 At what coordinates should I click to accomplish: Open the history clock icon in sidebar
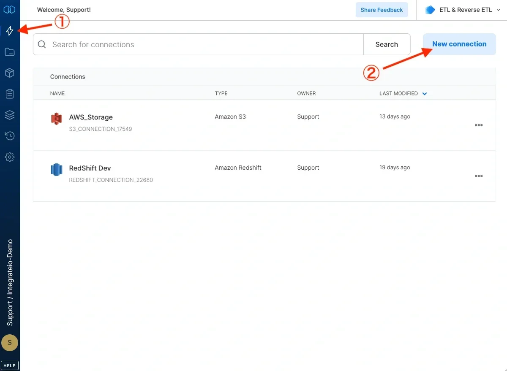10,135
